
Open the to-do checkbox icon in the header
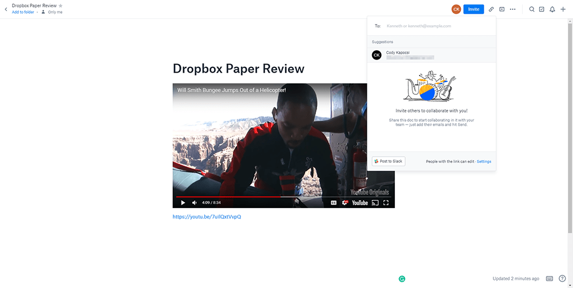(542, 9)
